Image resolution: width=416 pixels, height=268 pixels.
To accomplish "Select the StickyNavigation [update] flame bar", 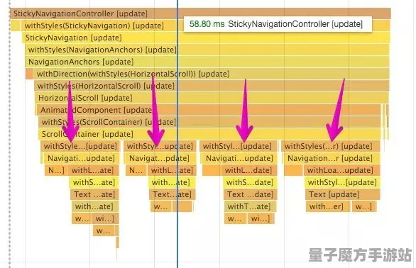I will click(x=206, y=38).
